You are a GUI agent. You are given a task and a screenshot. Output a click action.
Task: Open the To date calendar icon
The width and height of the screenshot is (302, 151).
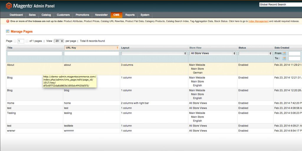284,58
